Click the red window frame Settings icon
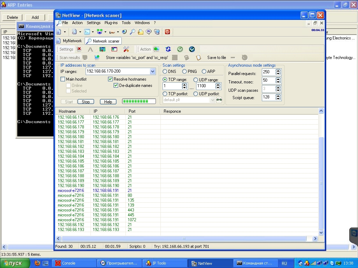This screenshot has height=268, width=358. [x=114, y=49]
